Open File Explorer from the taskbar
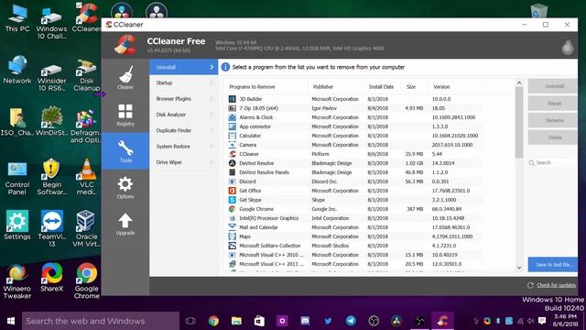 pos(236,321)
